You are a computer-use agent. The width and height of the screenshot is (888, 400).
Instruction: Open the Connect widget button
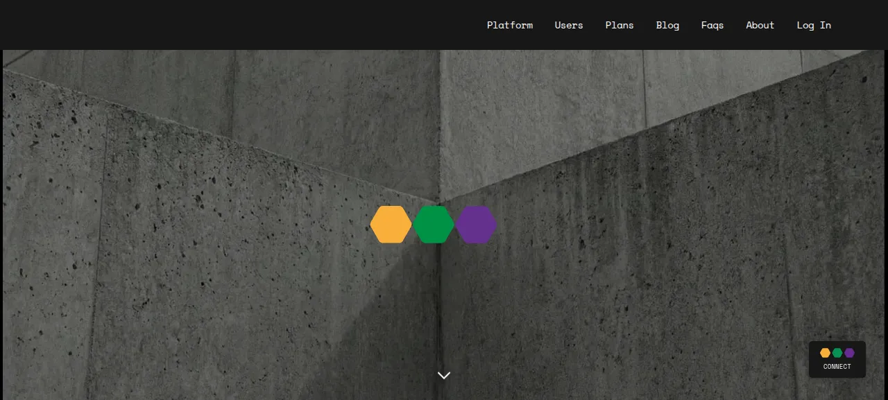[x=837, y=359]
